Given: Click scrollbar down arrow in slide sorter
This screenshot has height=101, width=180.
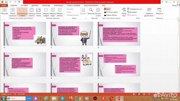Looking at the screenshot, I should [179, 91].
